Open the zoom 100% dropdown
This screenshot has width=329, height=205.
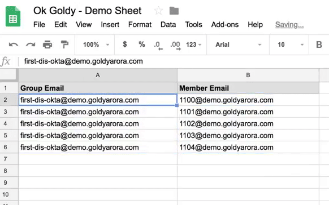click(x=96, y=44)
